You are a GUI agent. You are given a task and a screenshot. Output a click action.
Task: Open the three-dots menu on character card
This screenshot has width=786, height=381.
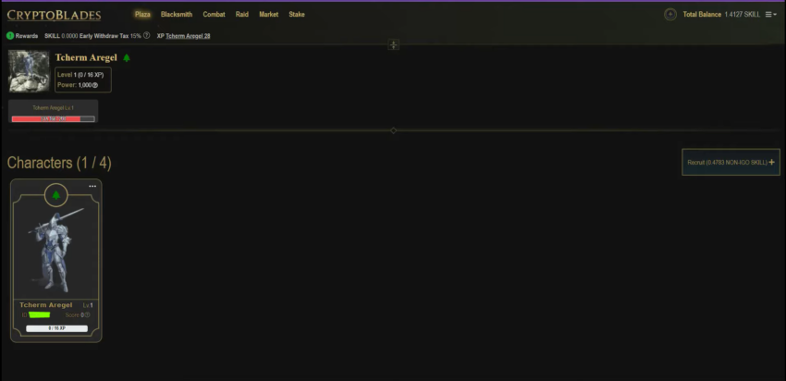pos(92,186)
